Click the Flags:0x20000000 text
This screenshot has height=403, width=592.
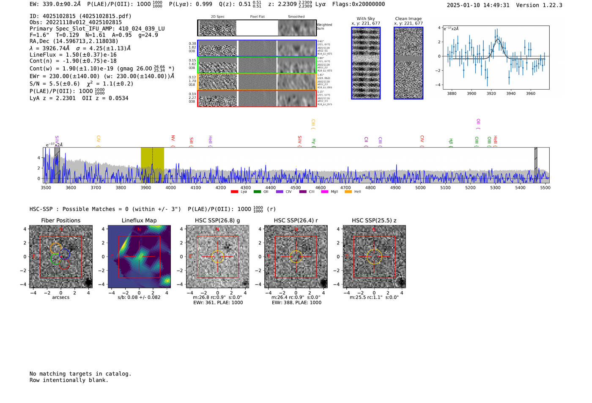pos(359,4)
